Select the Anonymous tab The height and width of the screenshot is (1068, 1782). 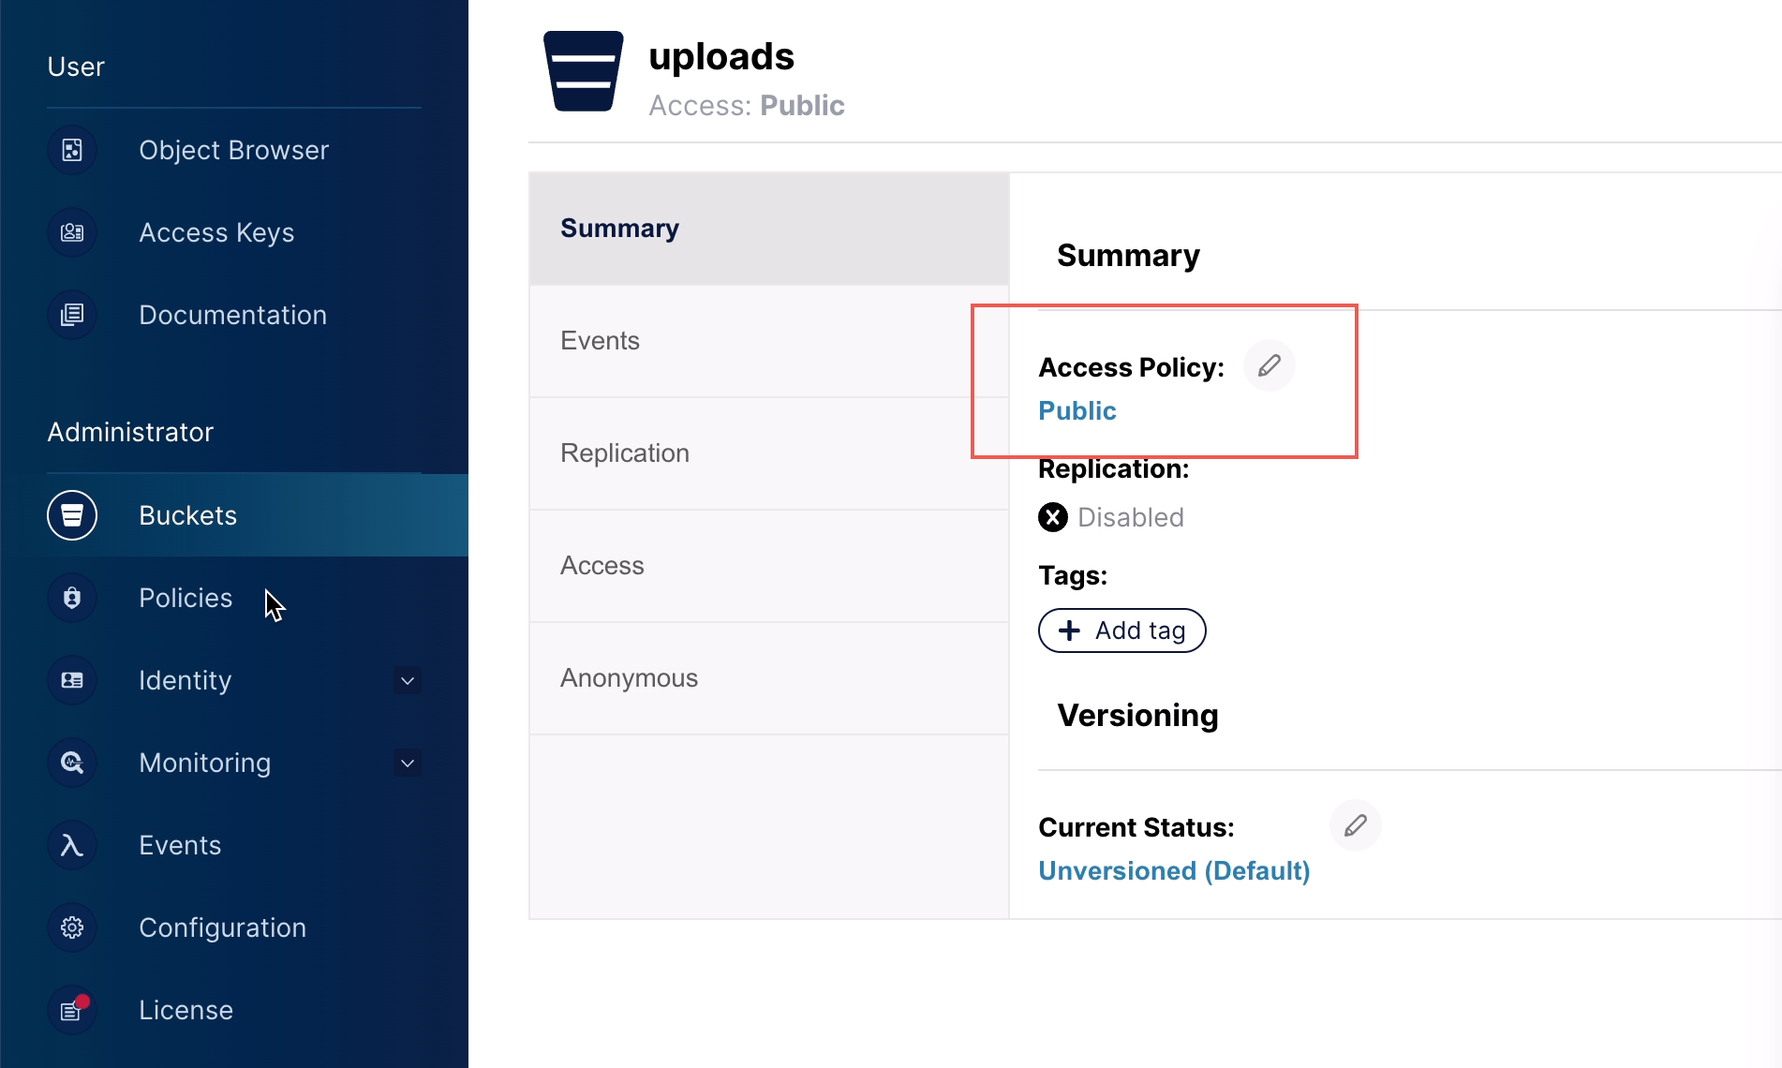click(x=629, y=678)
